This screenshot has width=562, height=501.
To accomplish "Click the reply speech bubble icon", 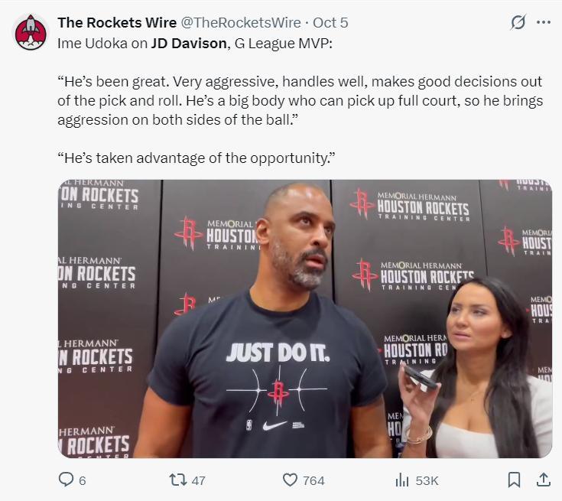I will pos(66,480).
